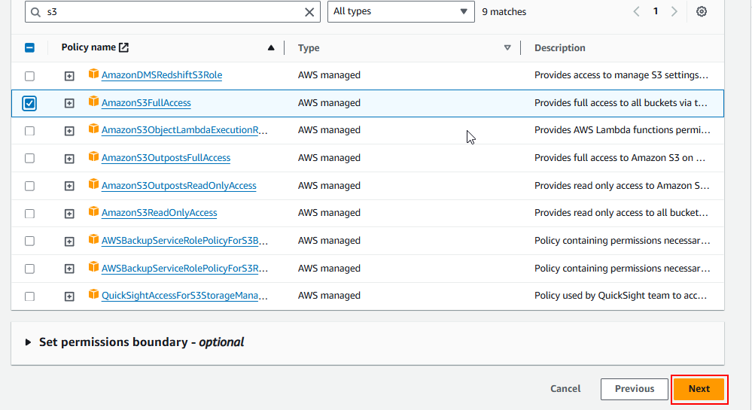Expand Set permissions boundary section

click(x=29, y=342)
